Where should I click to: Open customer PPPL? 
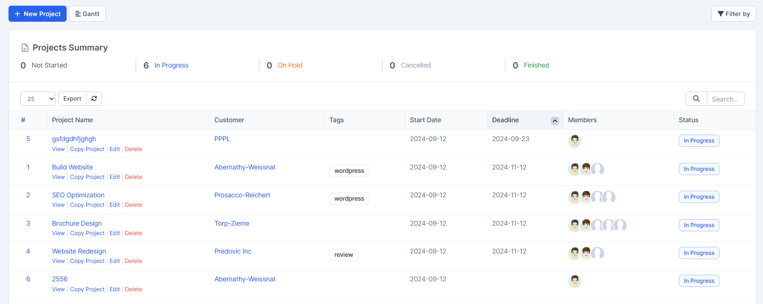tap(222, 139)
